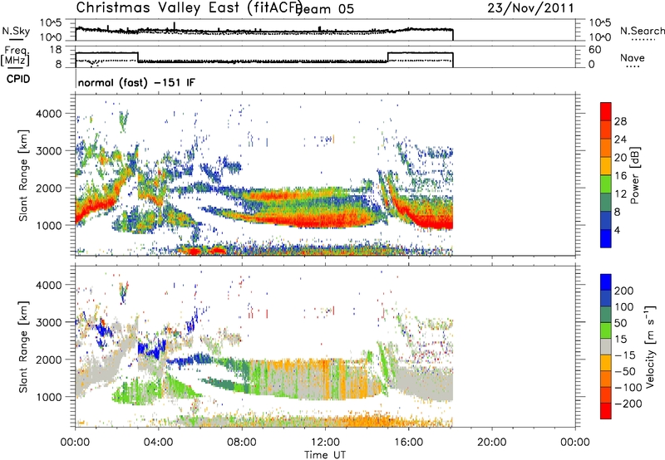Click the dotted line sample under 'Nave'
The image size is (665, 460).
[x=633, y=67]
